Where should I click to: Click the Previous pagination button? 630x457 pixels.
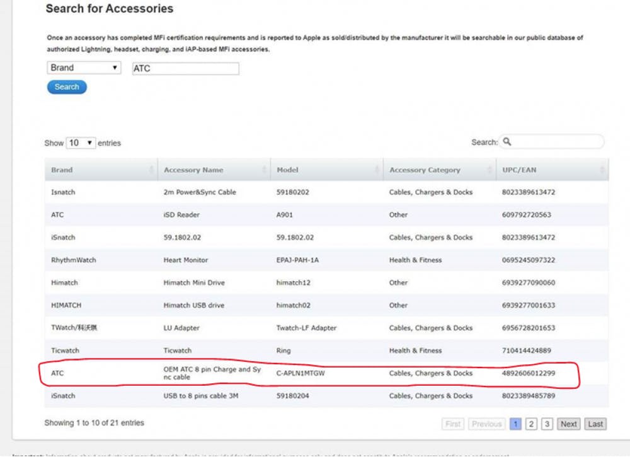[486, 424]
